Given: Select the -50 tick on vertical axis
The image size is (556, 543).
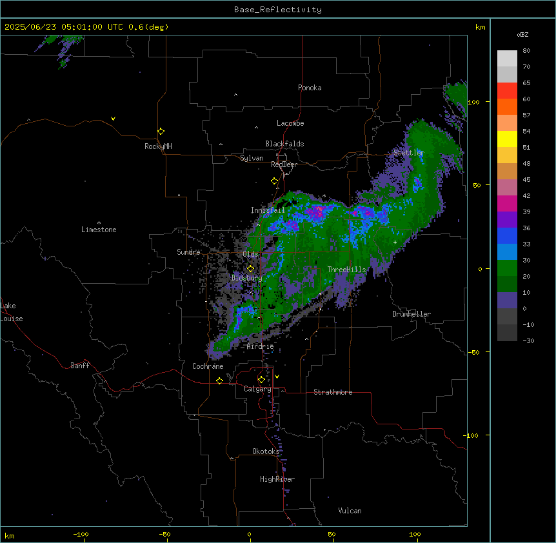Looking at the screenshot, I should coord(473,352).
